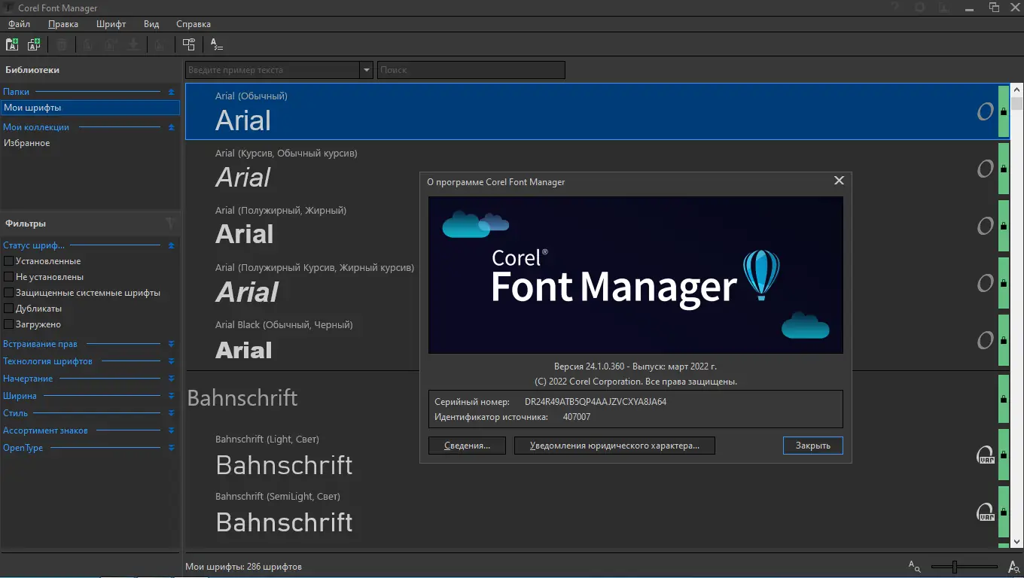Click the small A zoom-out icon
The image size is (1024, 578).
(915, 566)
